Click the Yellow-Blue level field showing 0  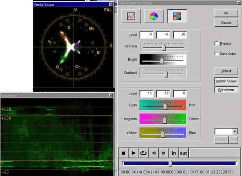click(180, 94)
